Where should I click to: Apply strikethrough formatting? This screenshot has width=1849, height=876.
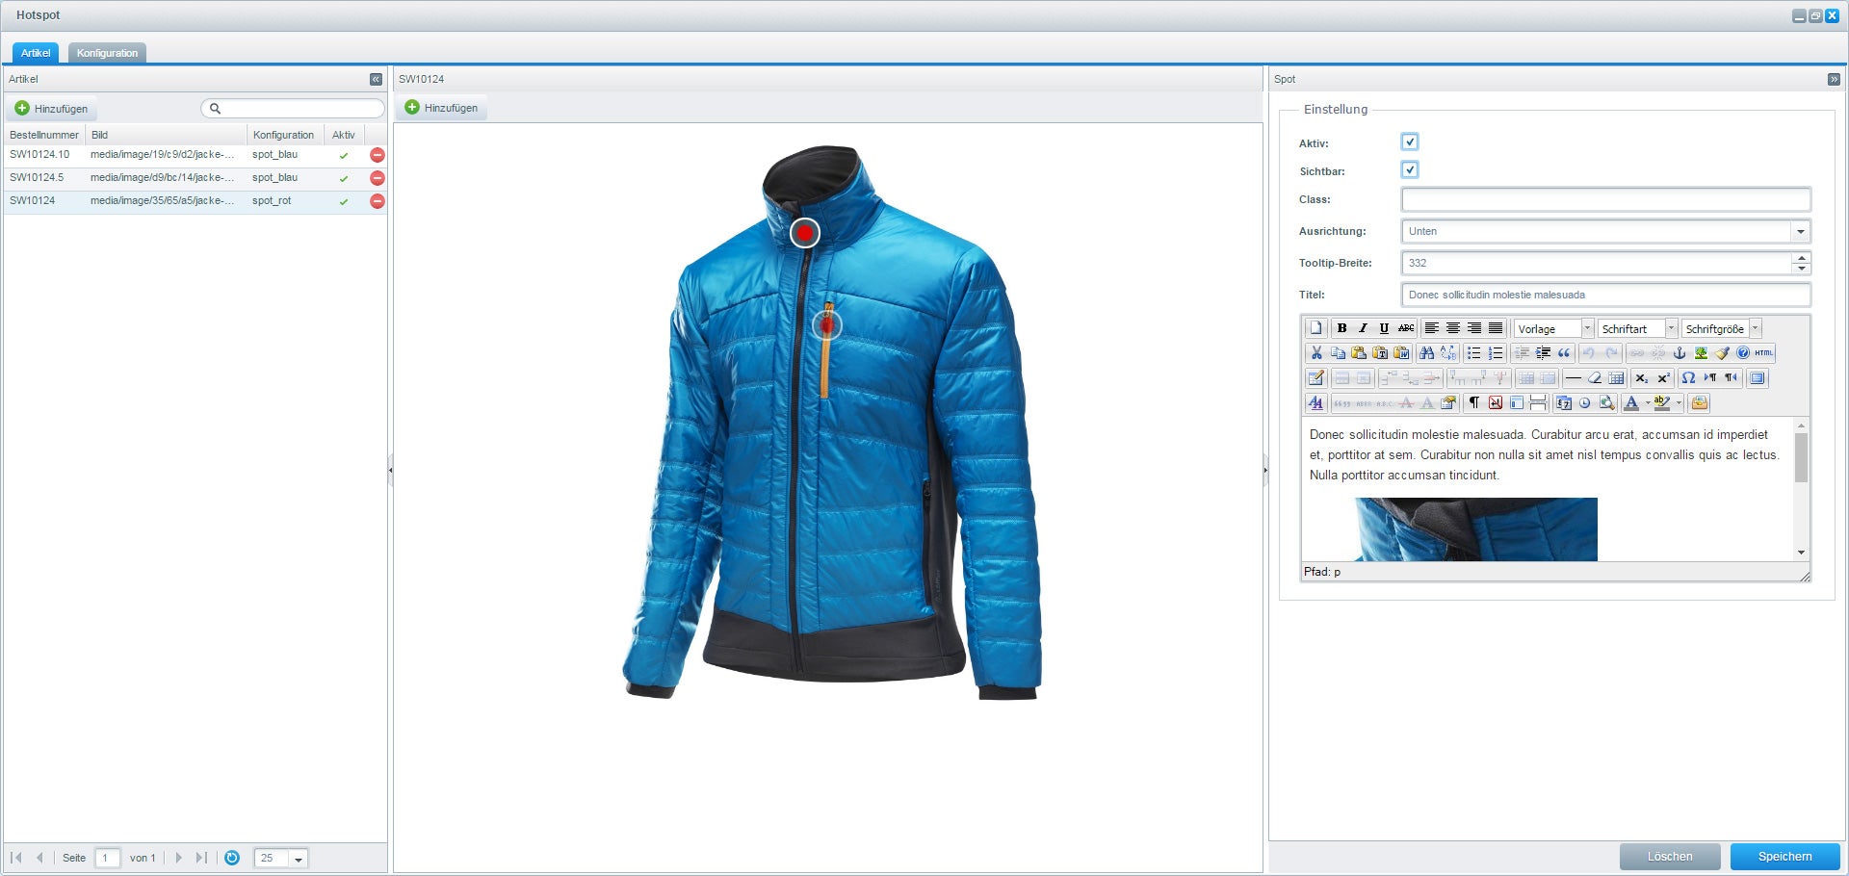(1406, 328)
